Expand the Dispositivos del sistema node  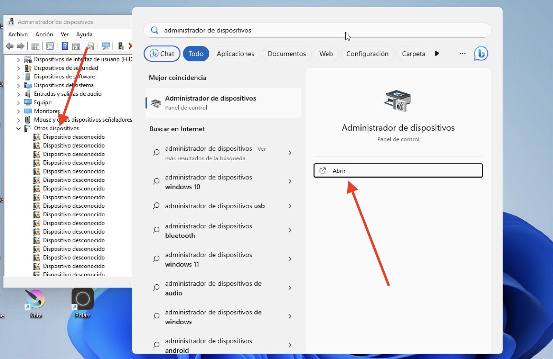(18, 85)
